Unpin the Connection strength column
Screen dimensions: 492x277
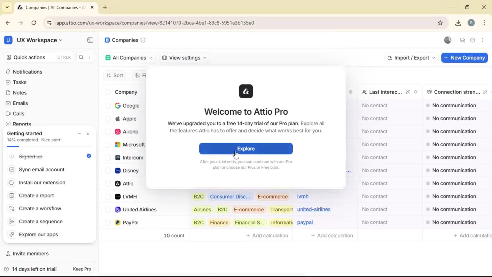(485, 92)
